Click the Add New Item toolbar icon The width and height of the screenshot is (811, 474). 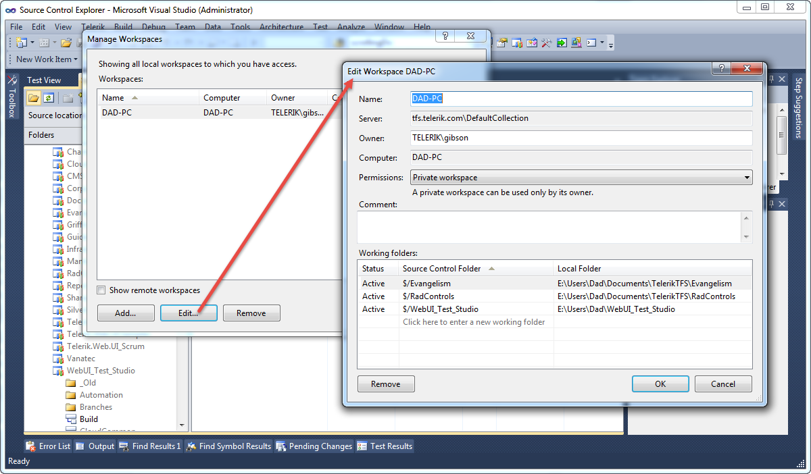pyautogui.click(x=44, y=43)
